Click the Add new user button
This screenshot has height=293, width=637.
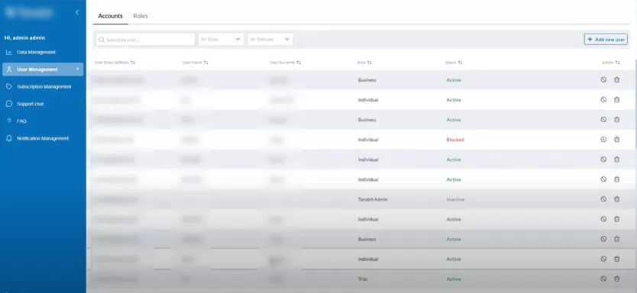[x=606, y=40]
